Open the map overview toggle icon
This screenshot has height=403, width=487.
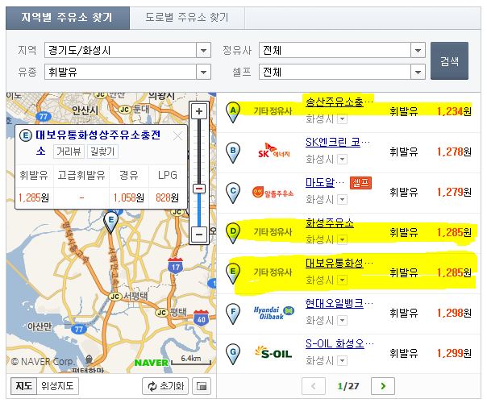[202, 386]
